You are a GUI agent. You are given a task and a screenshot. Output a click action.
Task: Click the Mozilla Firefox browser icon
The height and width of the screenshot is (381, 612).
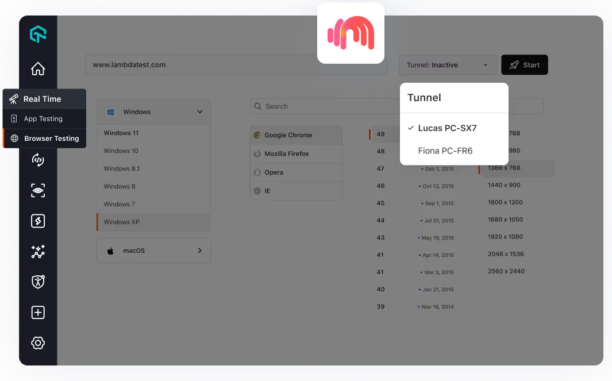(257, 154)
